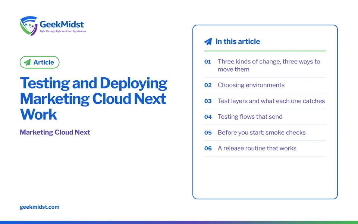This screenshot has height=224, width=358.
Task: Open Three kinds of change, three ways entry
Action: tap(265, 65)
